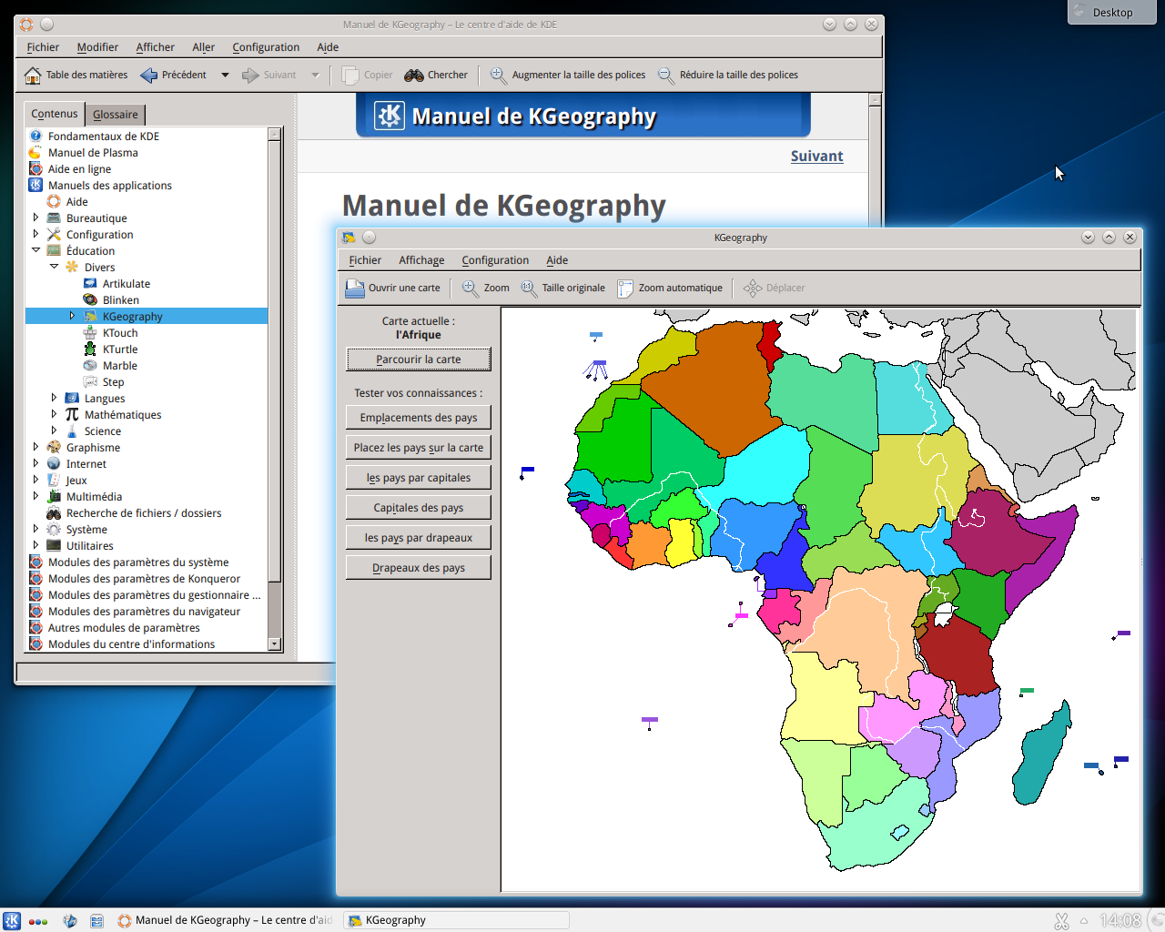Expand the Multimédia tree branch
Screen dimensions: 1165x932
coord(35,496)
